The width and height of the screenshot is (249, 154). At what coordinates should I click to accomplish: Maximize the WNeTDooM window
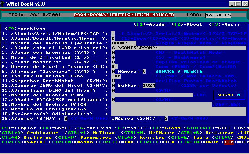238,4
